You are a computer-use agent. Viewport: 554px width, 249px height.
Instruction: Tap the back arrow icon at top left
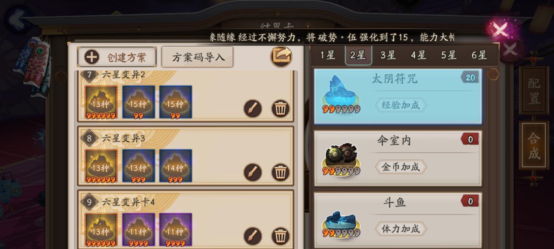18,18
